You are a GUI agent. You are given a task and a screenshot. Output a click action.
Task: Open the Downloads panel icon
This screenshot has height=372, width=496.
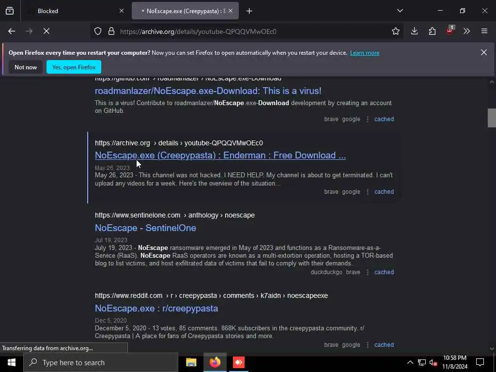tap(415, 31)
